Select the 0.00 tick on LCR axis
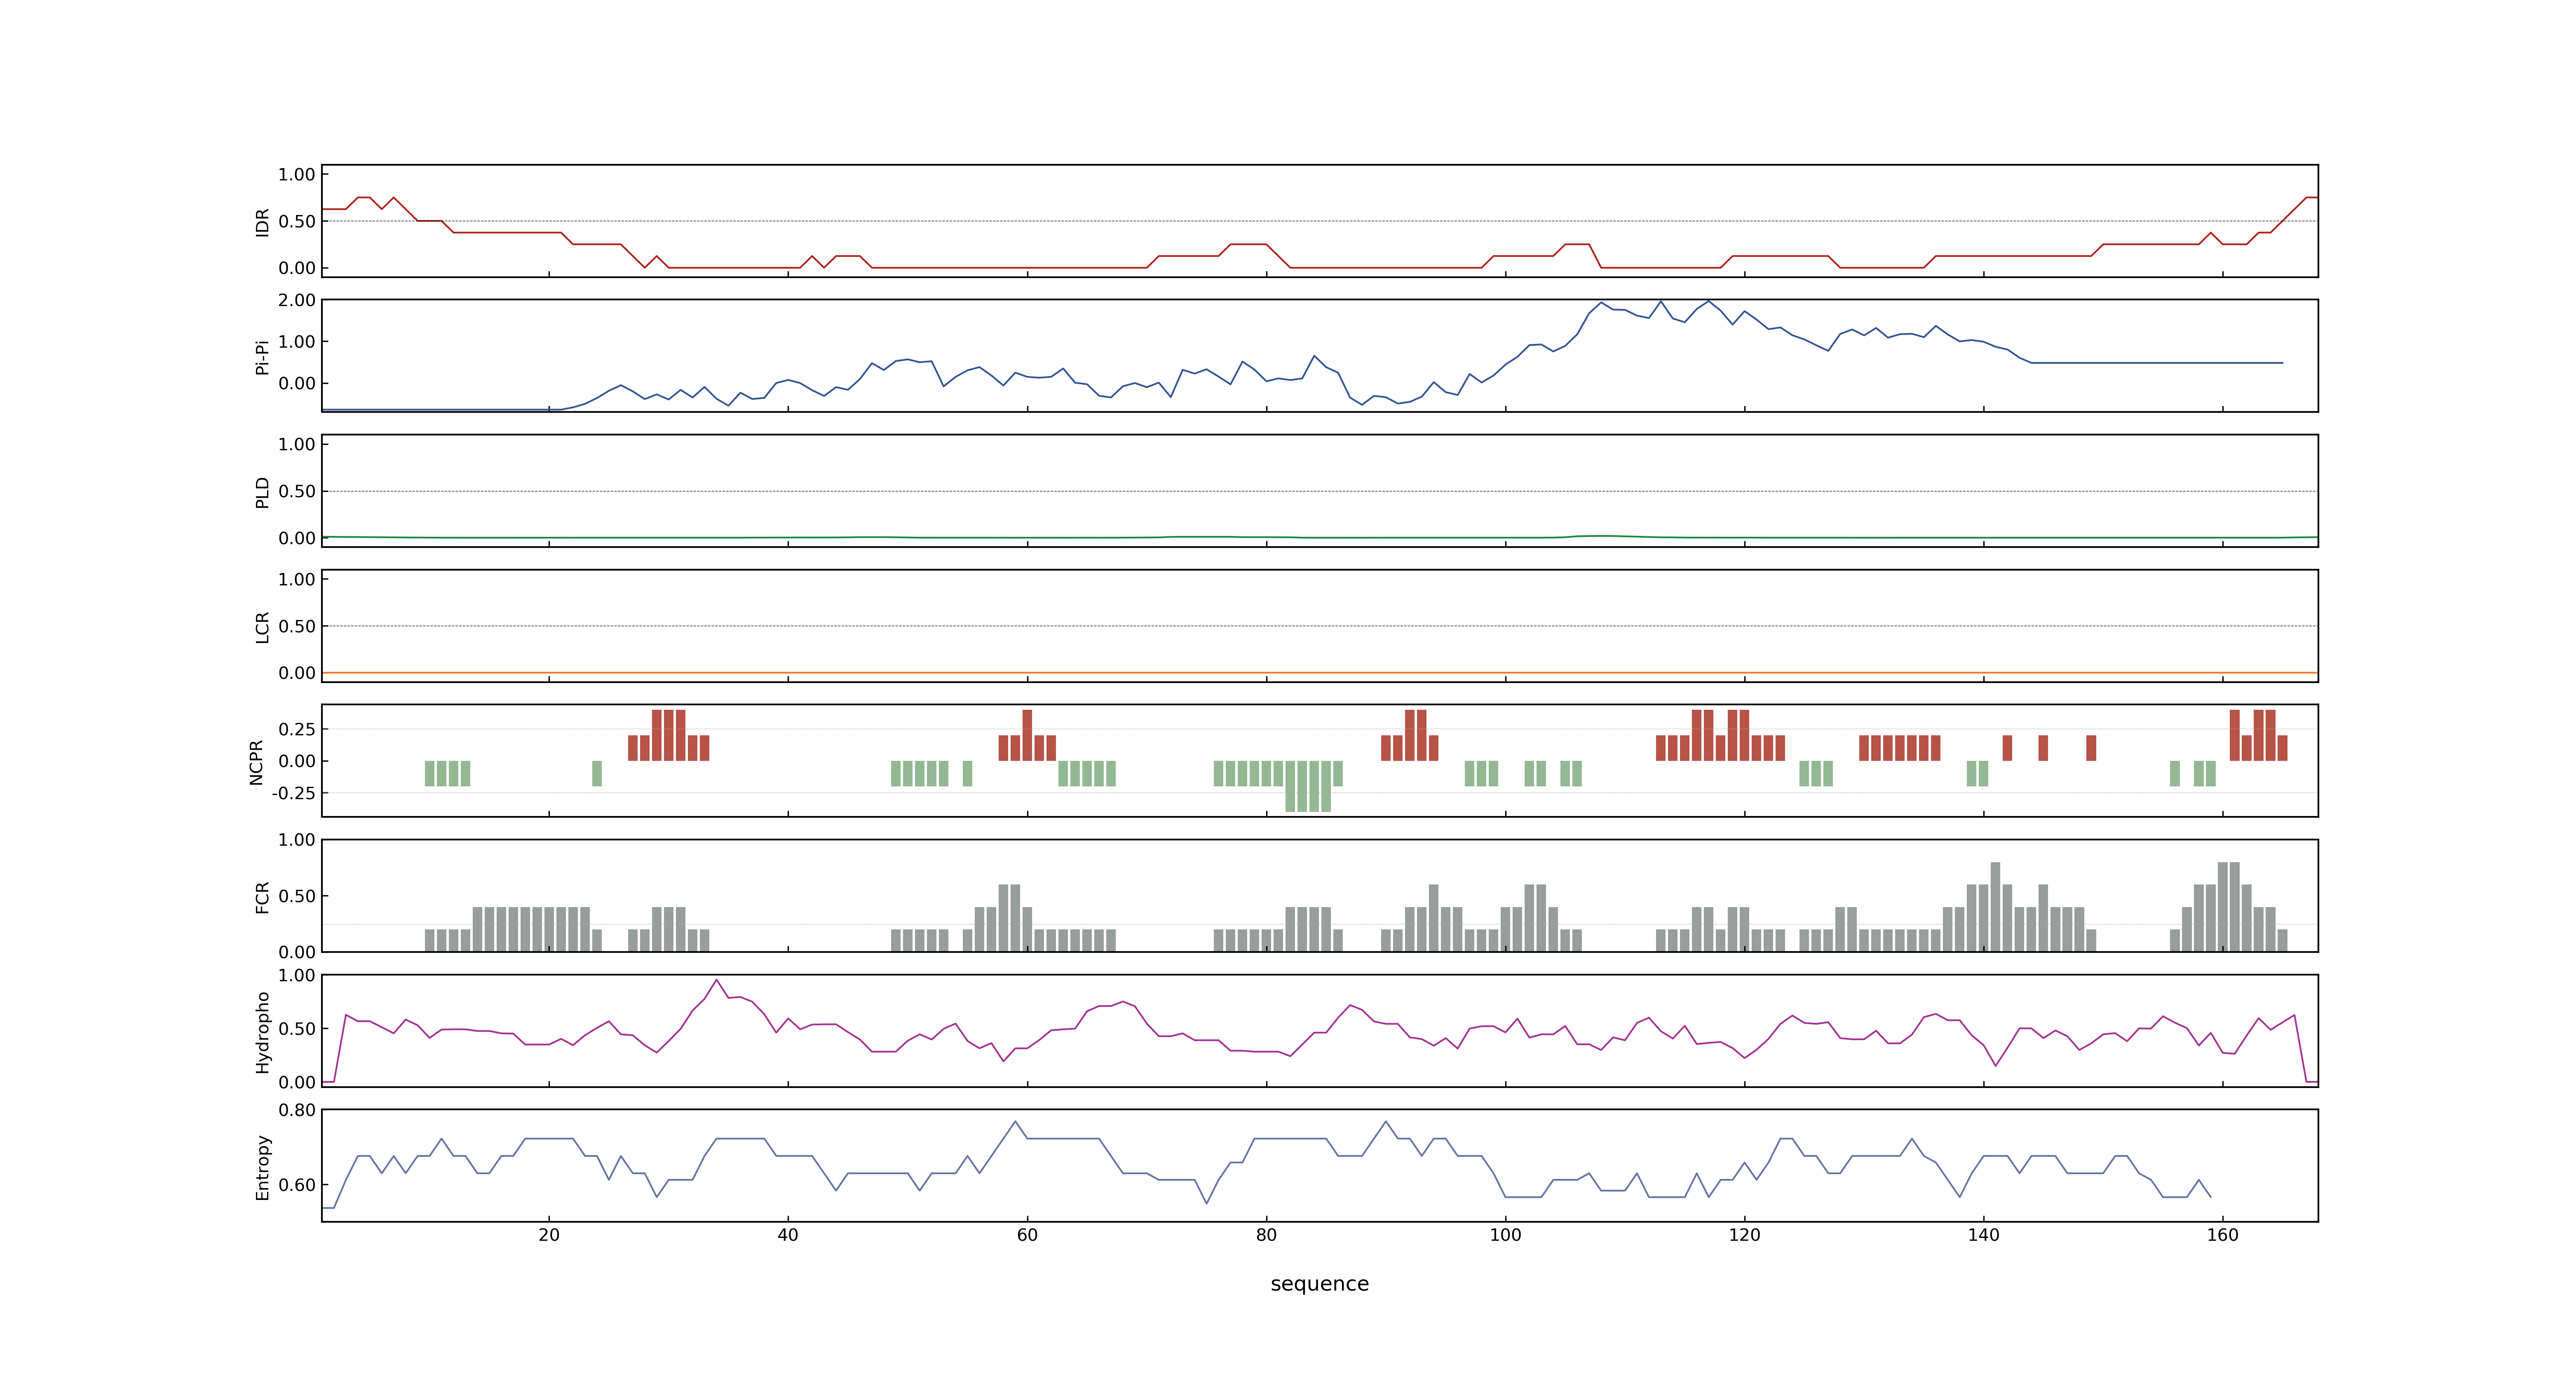The image size is (2576, 1373). pyautogui.click(x=297, y=674)
